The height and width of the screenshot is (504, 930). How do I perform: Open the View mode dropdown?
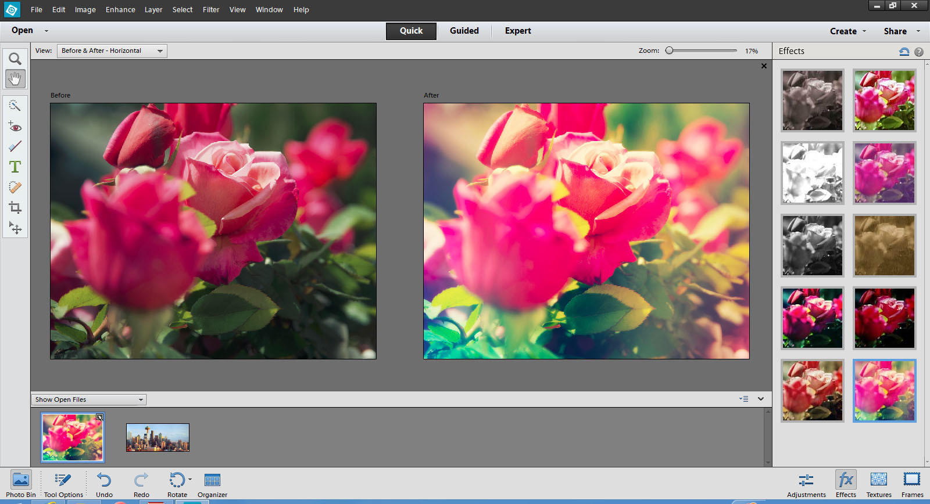(112, 51)
